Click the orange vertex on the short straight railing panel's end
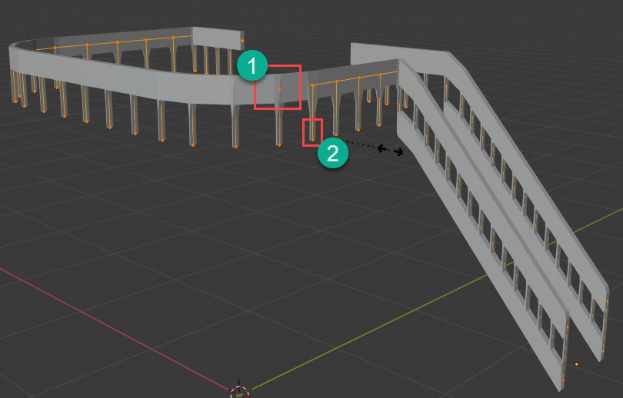This screenshot has height=398, width=623. tap(242, 41)
